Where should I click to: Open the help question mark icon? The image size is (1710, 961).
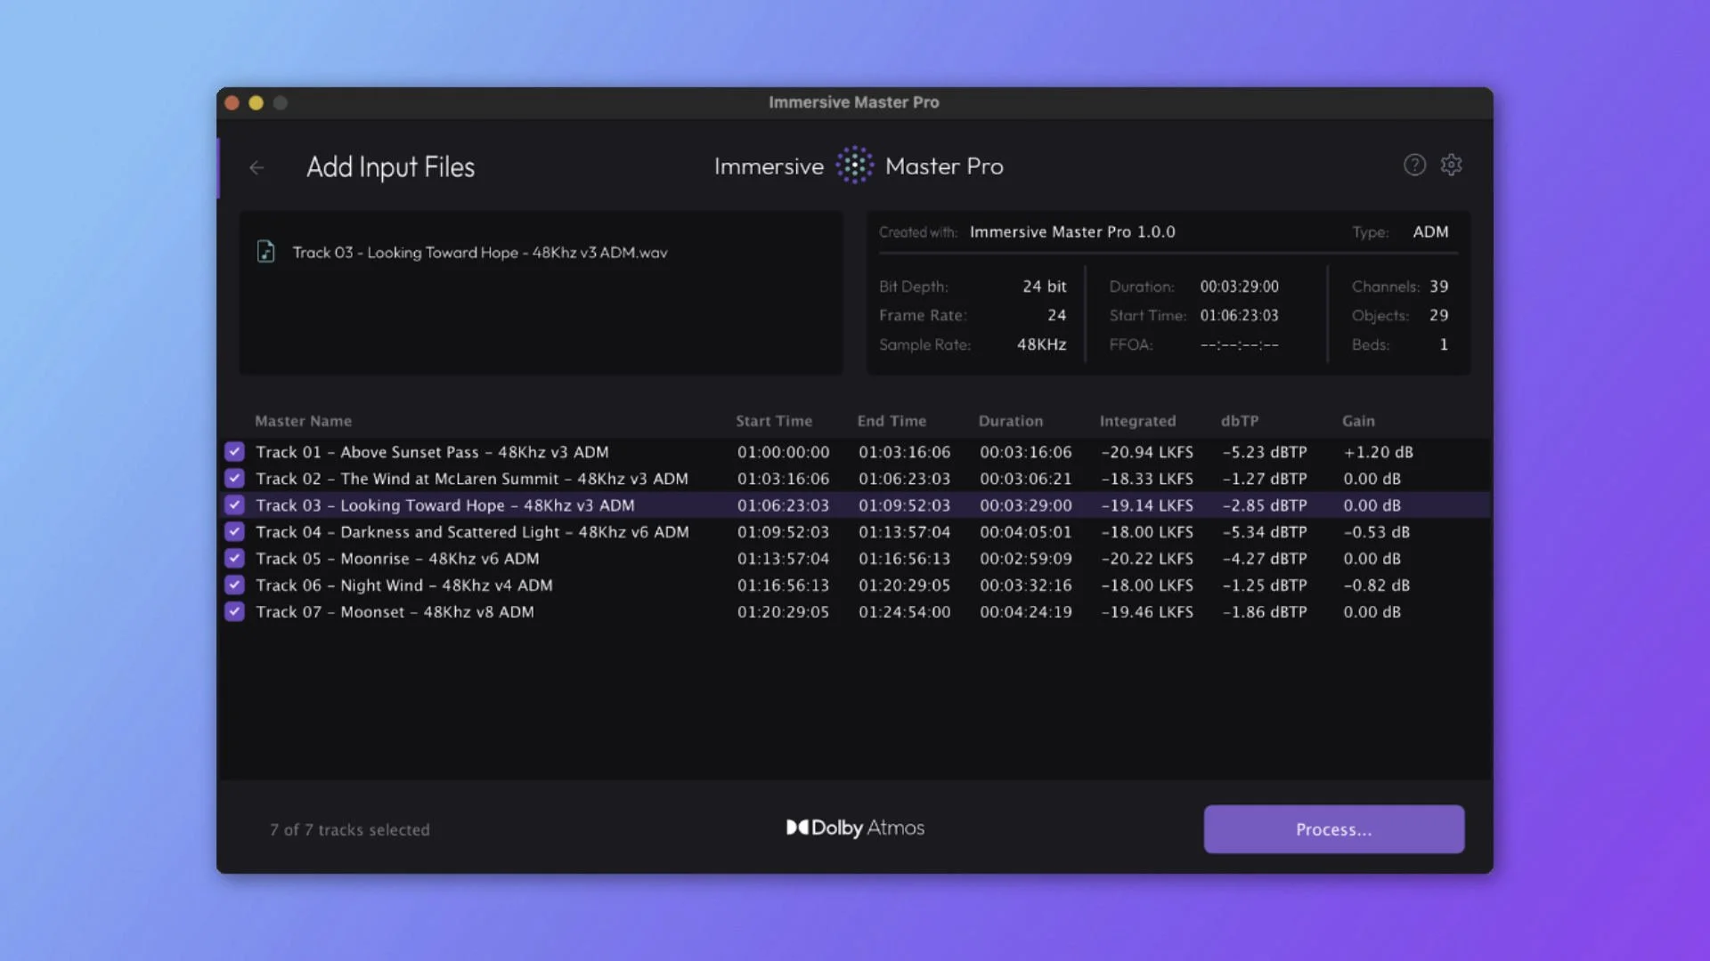pyautogui.click(x=1414, y=165)
